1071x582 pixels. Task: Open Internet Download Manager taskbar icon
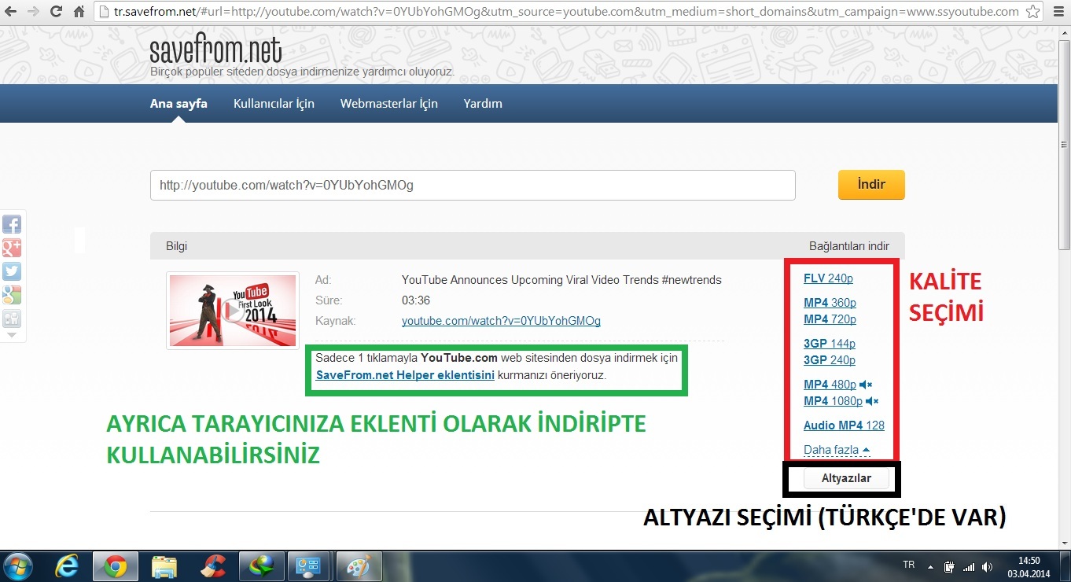[262, 565]
